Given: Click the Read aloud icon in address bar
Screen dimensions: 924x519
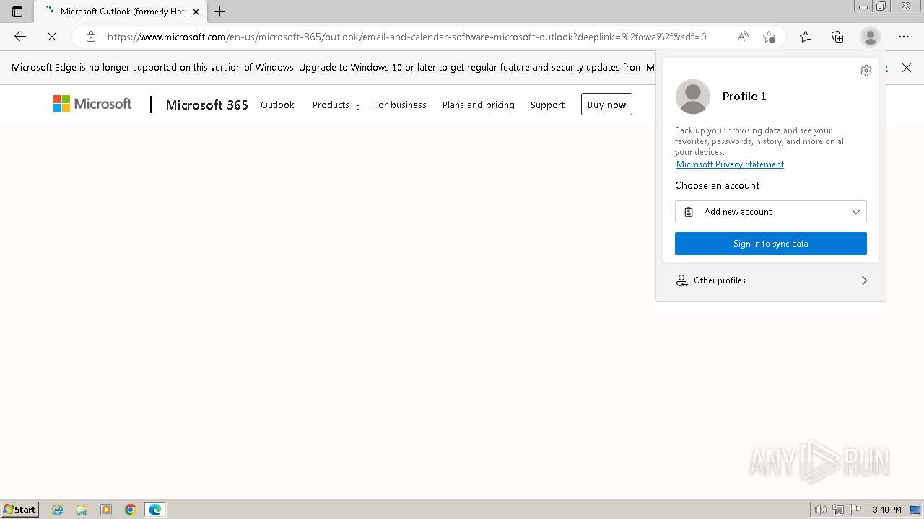Looking at the screenshot, I should [x=743, y=37].
